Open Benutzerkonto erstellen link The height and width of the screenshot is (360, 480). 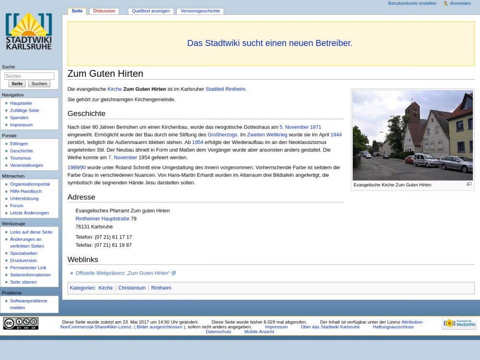pyautogui.click(x=412, y=3)
